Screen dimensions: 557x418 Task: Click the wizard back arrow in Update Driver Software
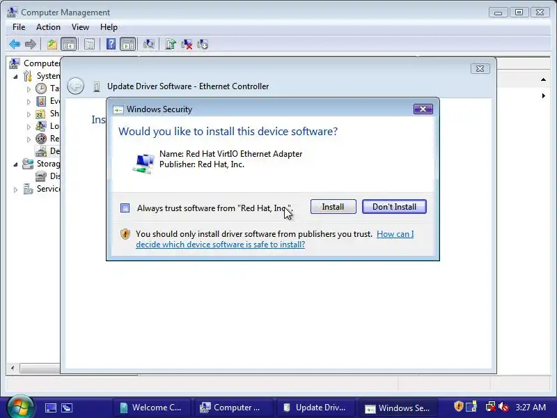point(75,86)
